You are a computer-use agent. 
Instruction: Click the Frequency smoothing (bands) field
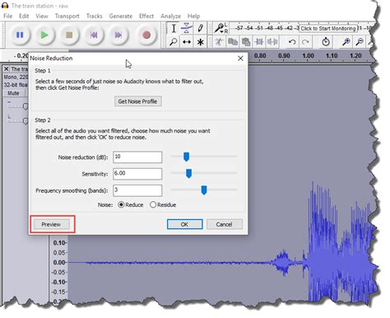137,190
